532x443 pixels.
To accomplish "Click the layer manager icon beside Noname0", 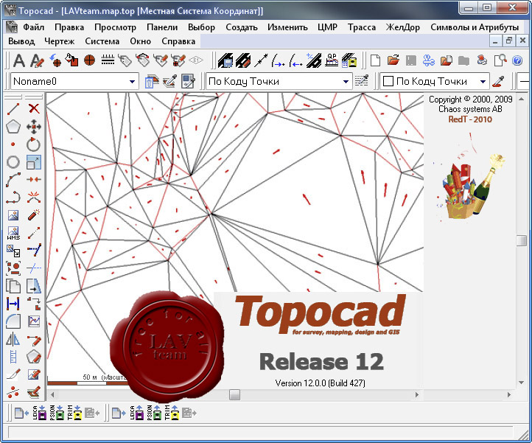I will click(x=152, y=82).
